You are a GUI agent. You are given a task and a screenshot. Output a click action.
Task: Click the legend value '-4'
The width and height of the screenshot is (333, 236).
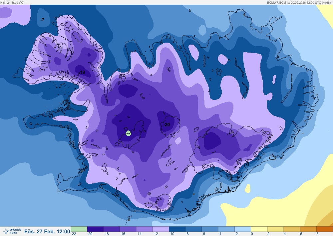point(220,234)
